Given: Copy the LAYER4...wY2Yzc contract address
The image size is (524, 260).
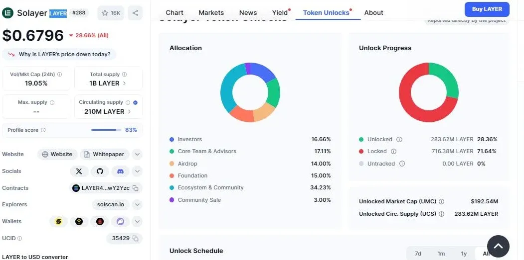Looking at the screenshot, I should tap(135, 188).
